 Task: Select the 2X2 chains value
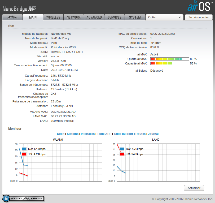[x=53, y=94]
